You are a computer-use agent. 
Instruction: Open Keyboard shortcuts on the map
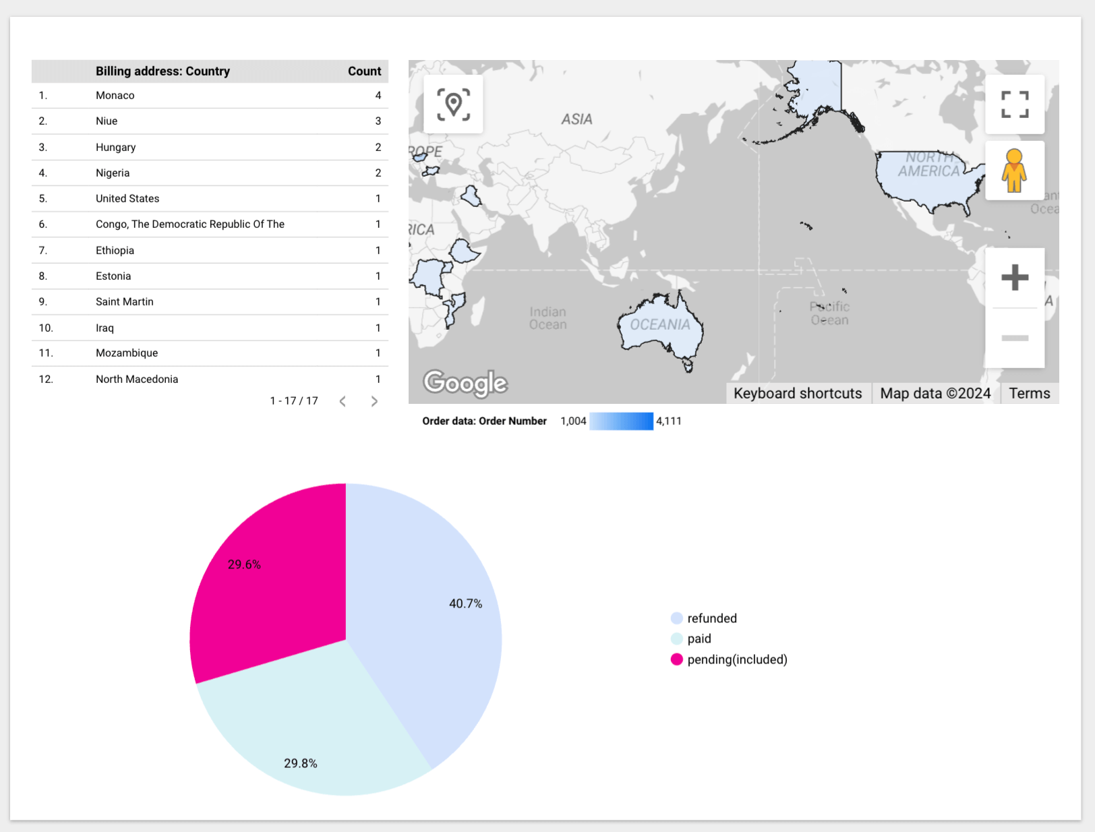(x=798, y=394)
